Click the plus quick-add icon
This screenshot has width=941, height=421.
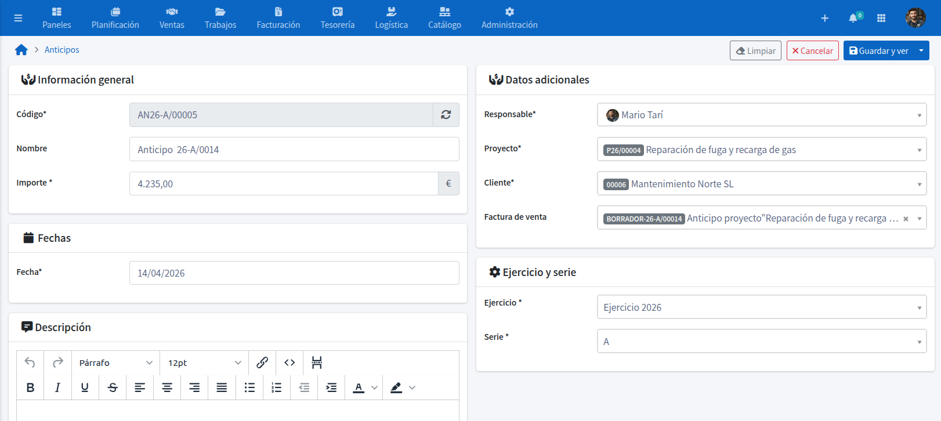824,19
